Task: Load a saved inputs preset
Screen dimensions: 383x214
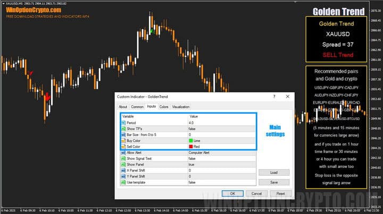Action: coord(274,173)
